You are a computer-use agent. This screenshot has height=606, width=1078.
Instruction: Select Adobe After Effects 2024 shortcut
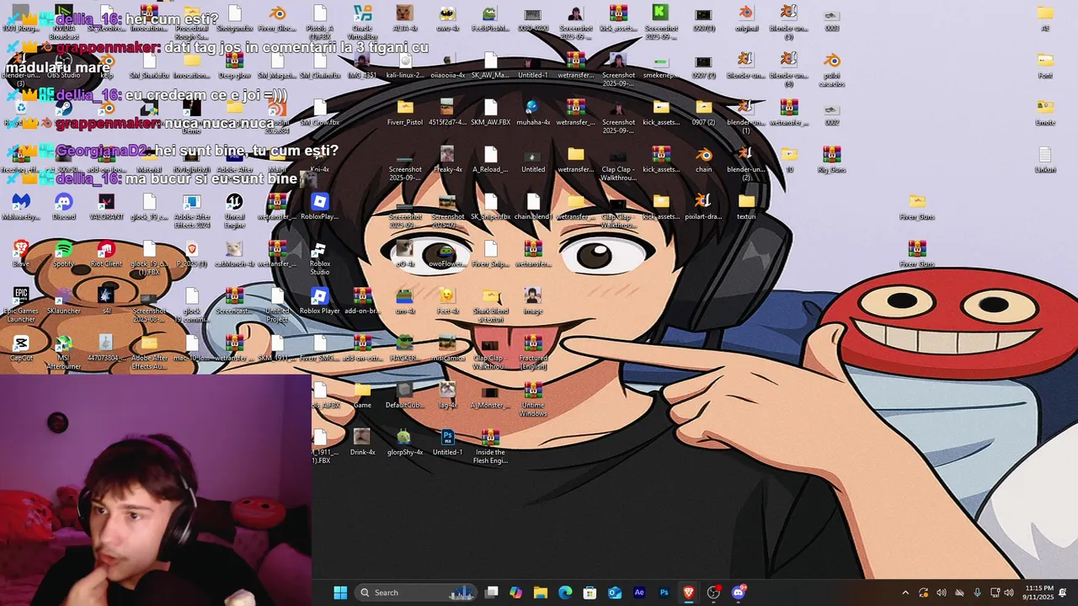pos(192,211)
